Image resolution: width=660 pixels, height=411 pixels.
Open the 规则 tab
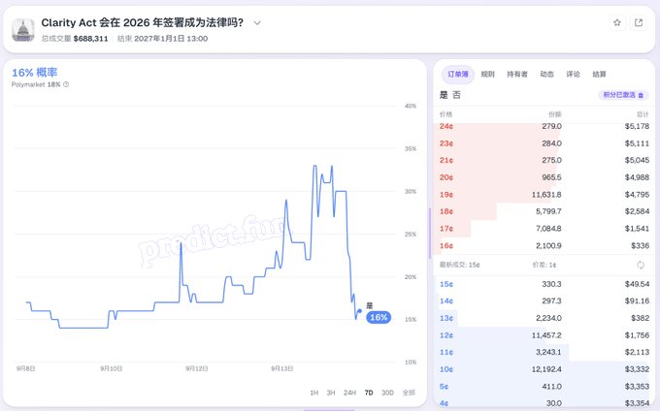[487, 75]
